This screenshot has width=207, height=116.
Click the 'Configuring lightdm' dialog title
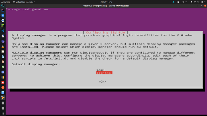105,32
